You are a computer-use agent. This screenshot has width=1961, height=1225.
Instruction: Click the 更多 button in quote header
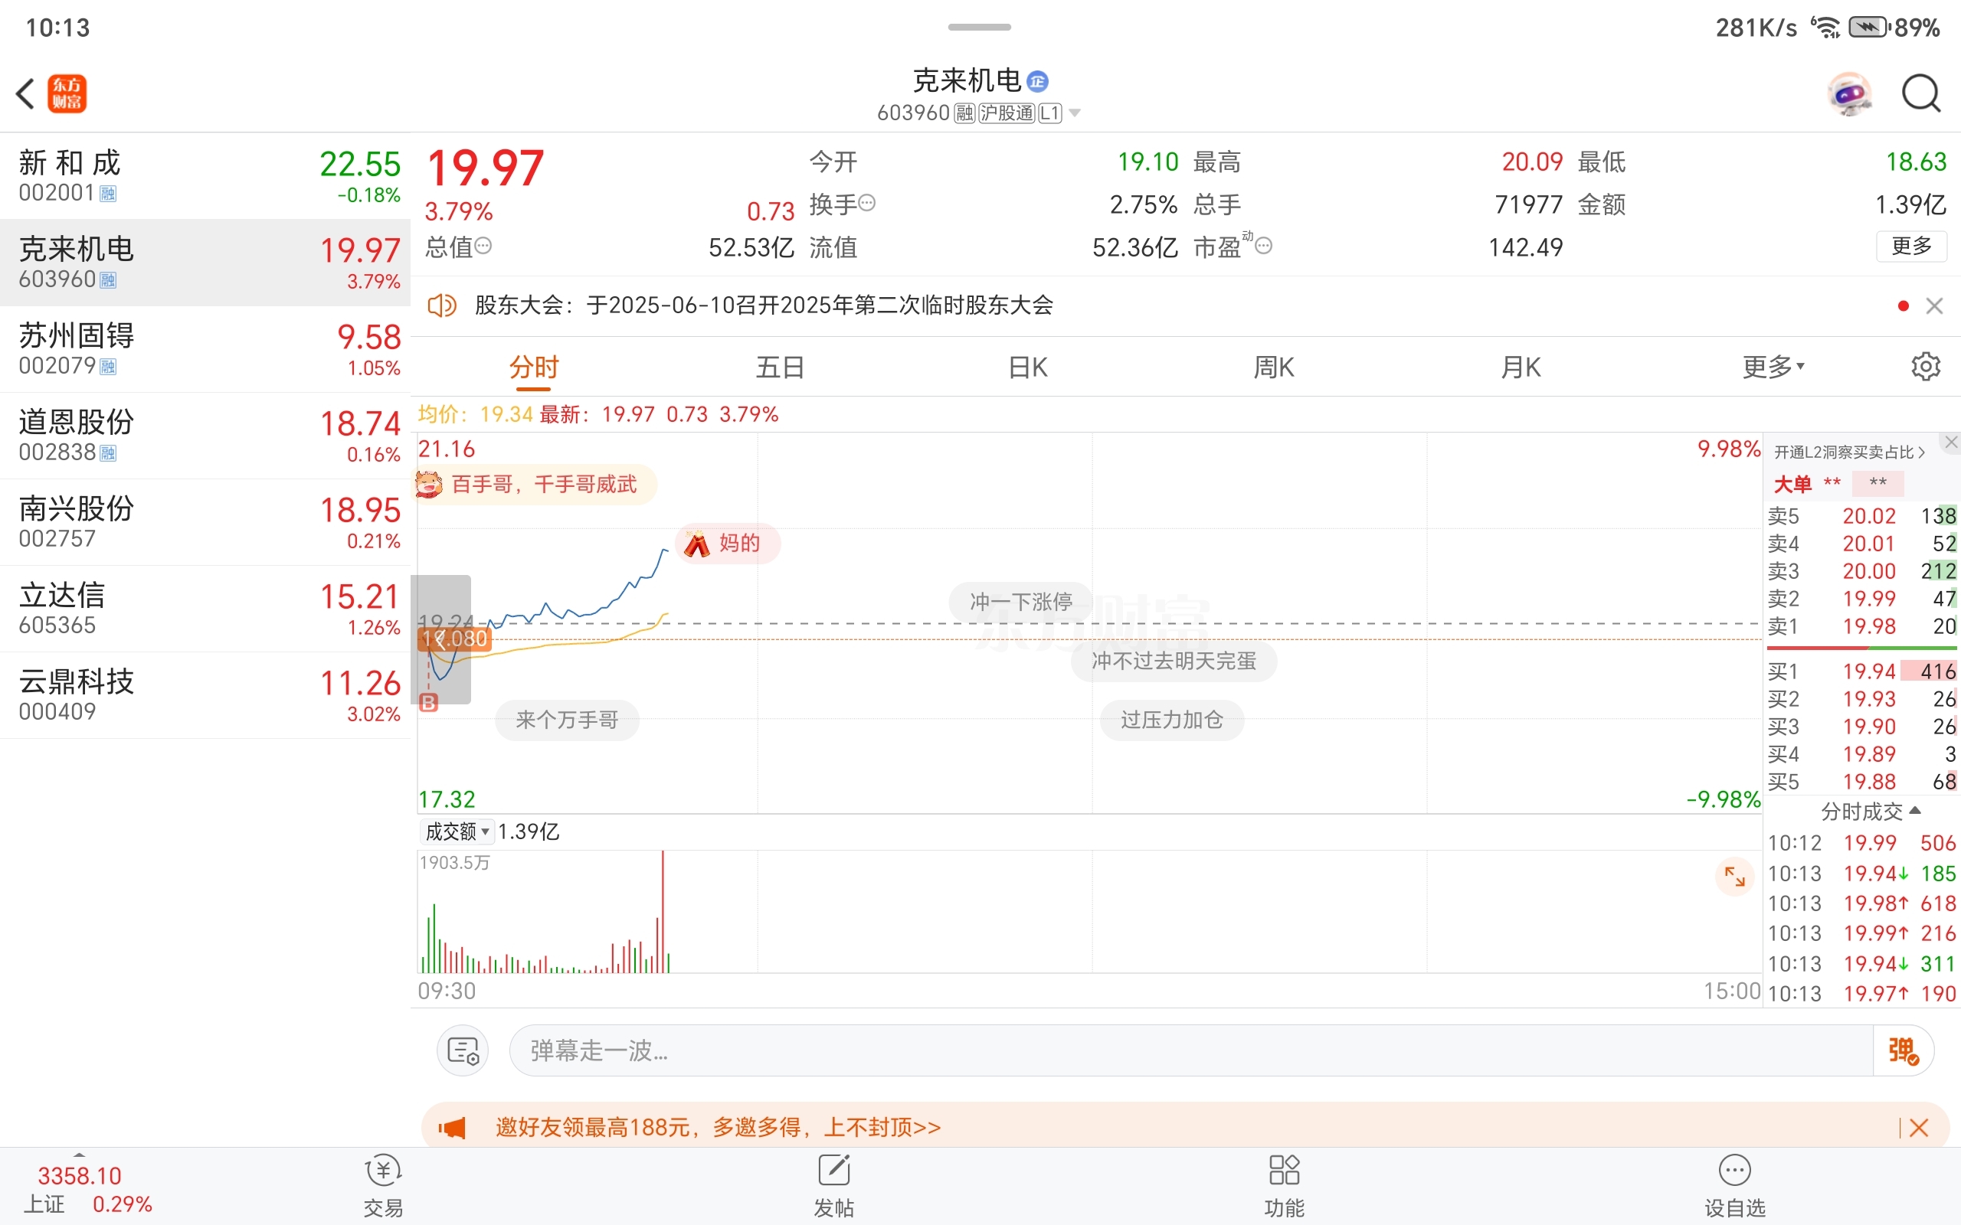[x=1911, y=247]
